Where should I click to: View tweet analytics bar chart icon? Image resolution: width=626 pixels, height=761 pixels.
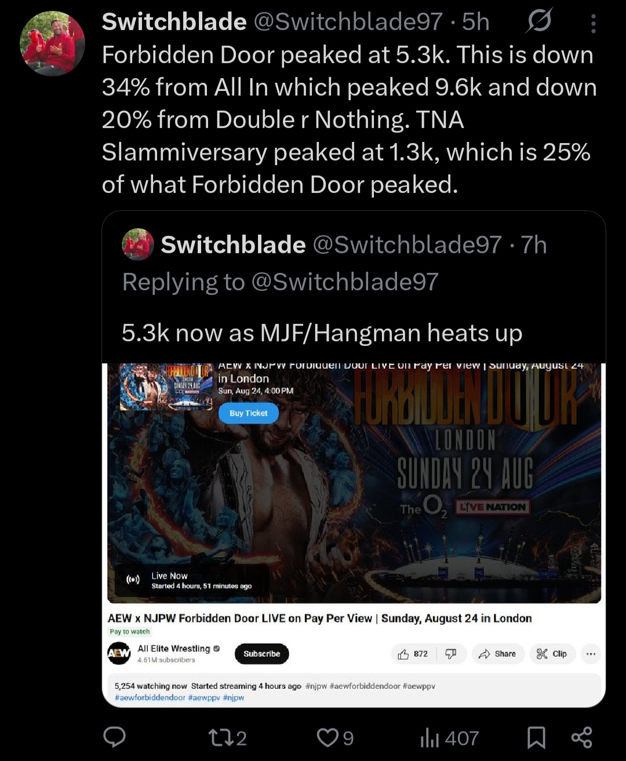pyautogui.click(x=449, y=738)
